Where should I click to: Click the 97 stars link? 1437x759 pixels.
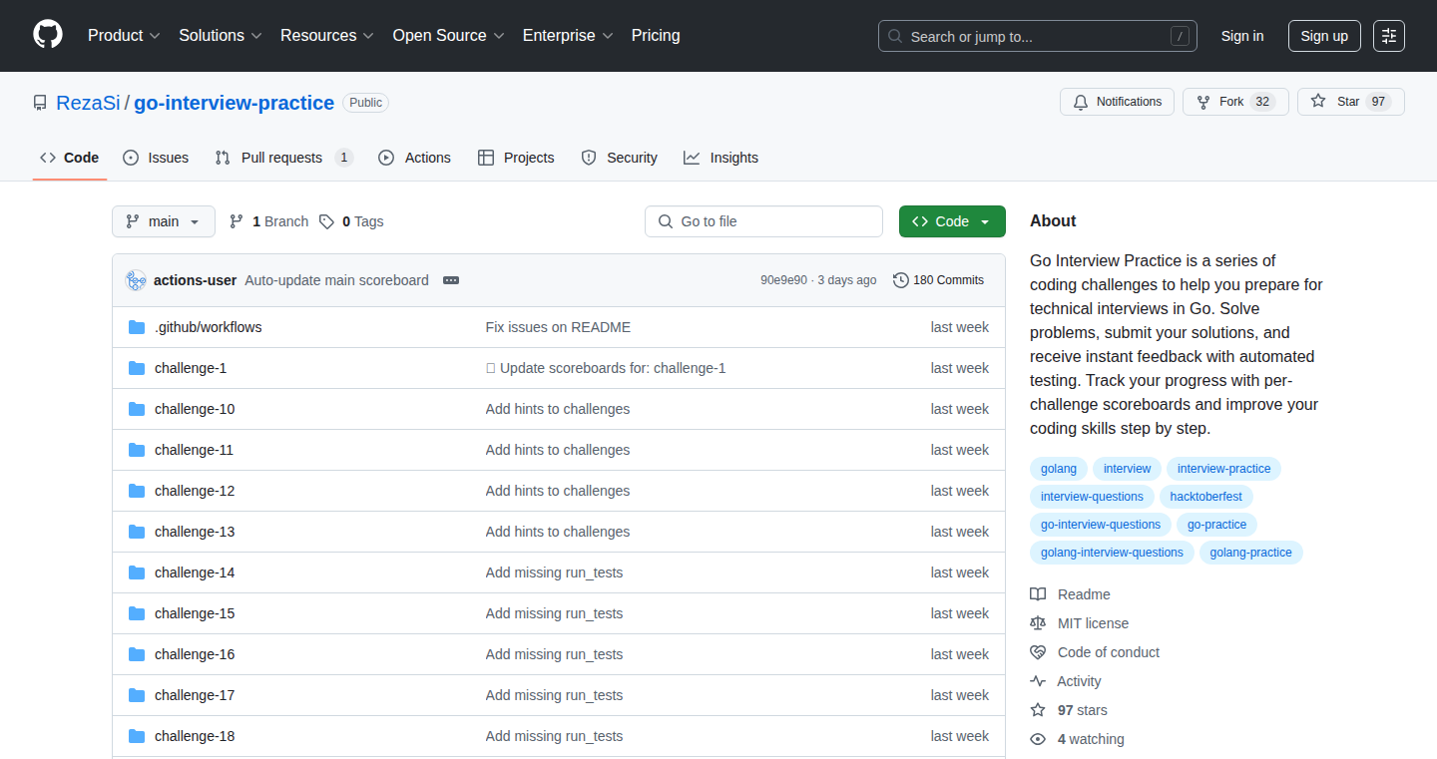[1083, 710]
